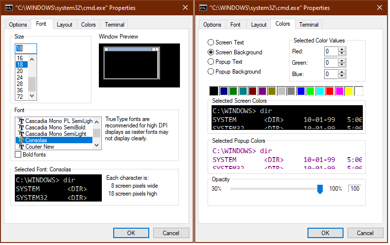Enable the Bold fonts checkbox
The image size is (390, 245).
point(18,155)
